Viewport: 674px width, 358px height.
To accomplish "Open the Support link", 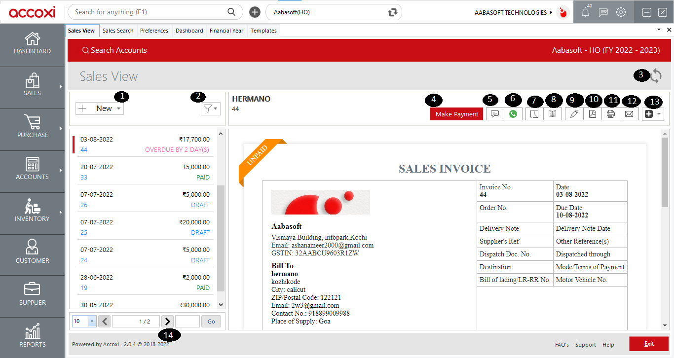I will pyautogui.click(x=586, y=345).
